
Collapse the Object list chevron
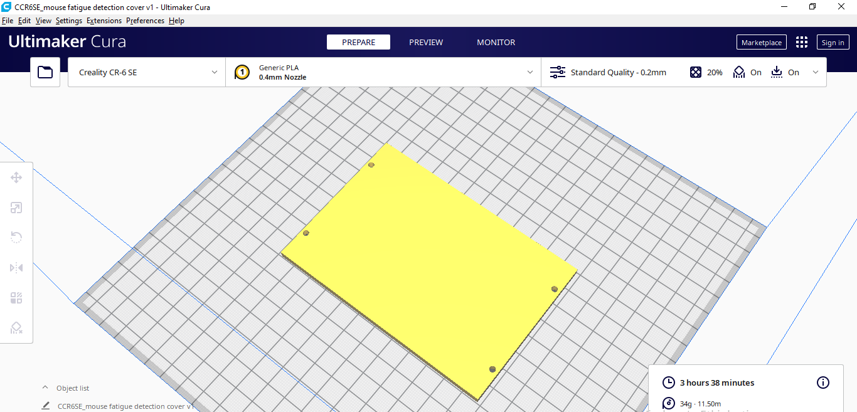pos(45,388)
